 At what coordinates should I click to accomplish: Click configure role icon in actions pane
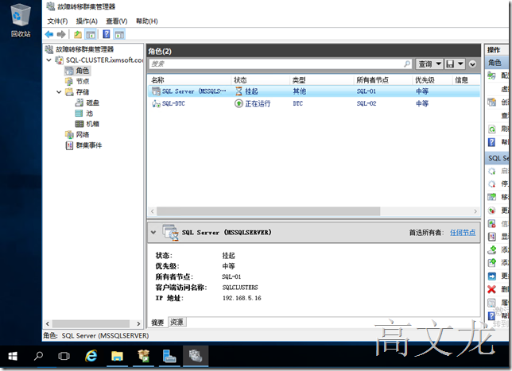click(491, 75)
